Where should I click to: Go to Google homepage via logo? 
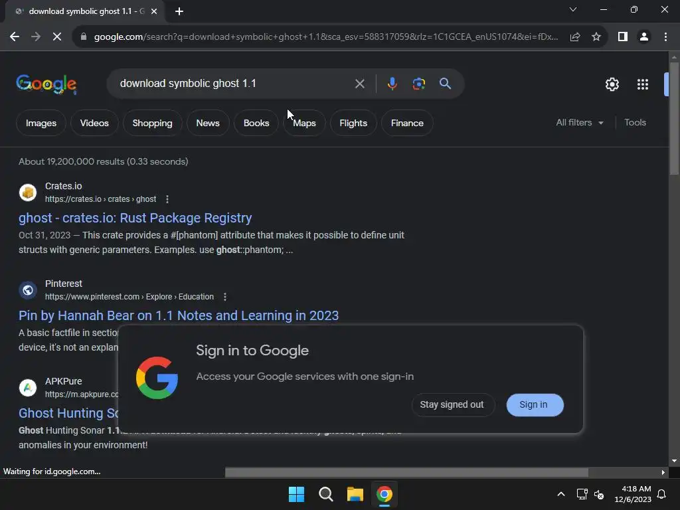tap(46, 84)
